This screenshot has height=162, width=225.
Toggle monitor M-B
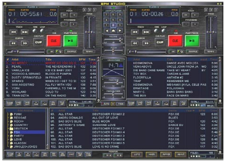[x=118, y=156]
